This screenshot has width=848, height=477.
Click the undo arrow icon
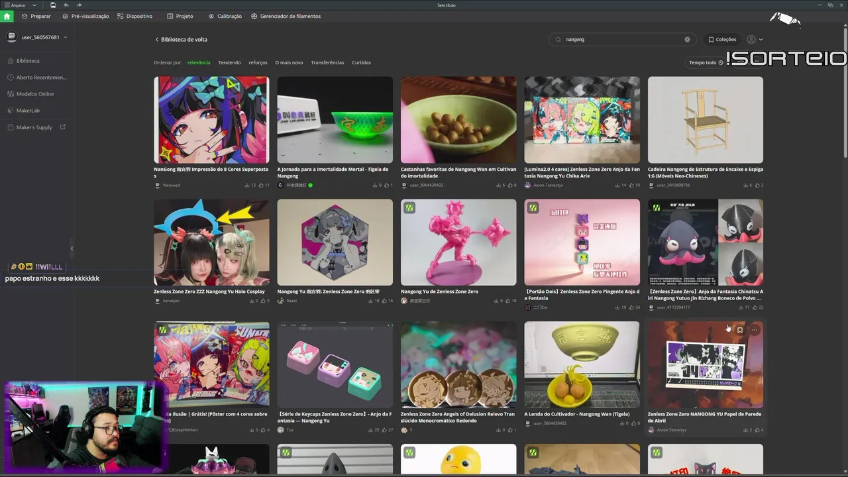(66, 5)
